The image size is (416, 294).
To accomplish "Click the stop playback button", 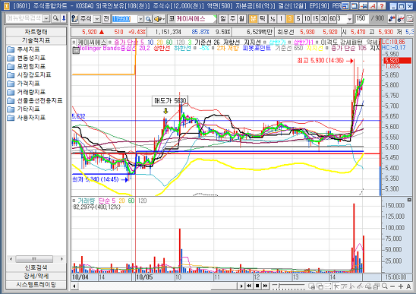I will click(257, 286).
